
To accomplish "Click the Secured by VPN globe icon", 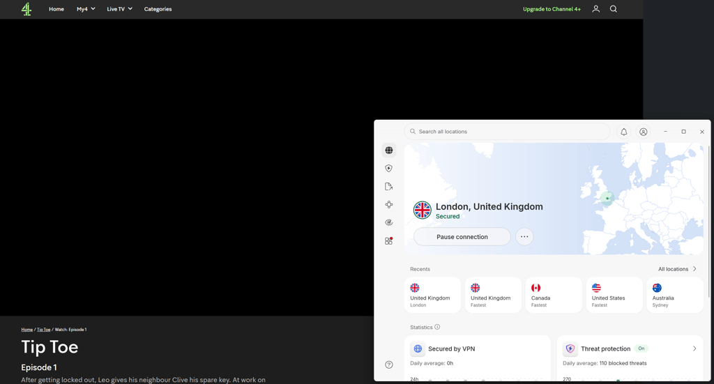I will tap(418, 348).
